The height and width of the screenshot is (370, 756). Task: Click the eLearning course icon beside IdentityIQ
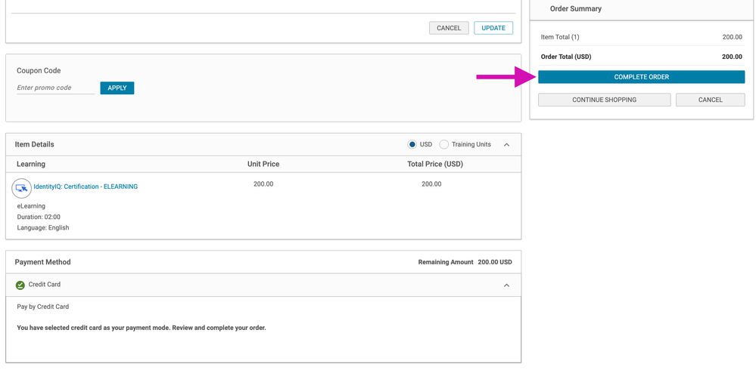pos(22,188)
